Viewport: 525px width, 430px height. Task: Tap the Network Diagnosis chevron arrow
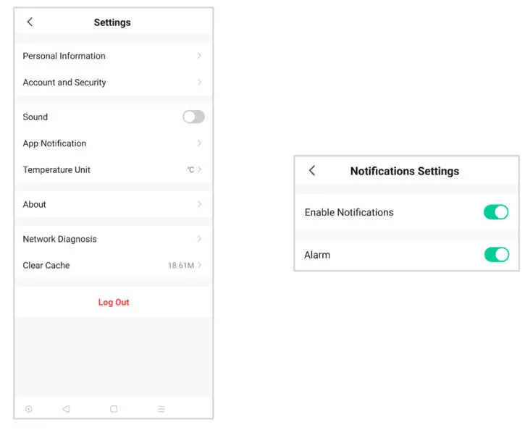(x=199, y=239)
